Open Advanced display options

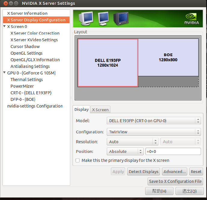pos(175,171)
